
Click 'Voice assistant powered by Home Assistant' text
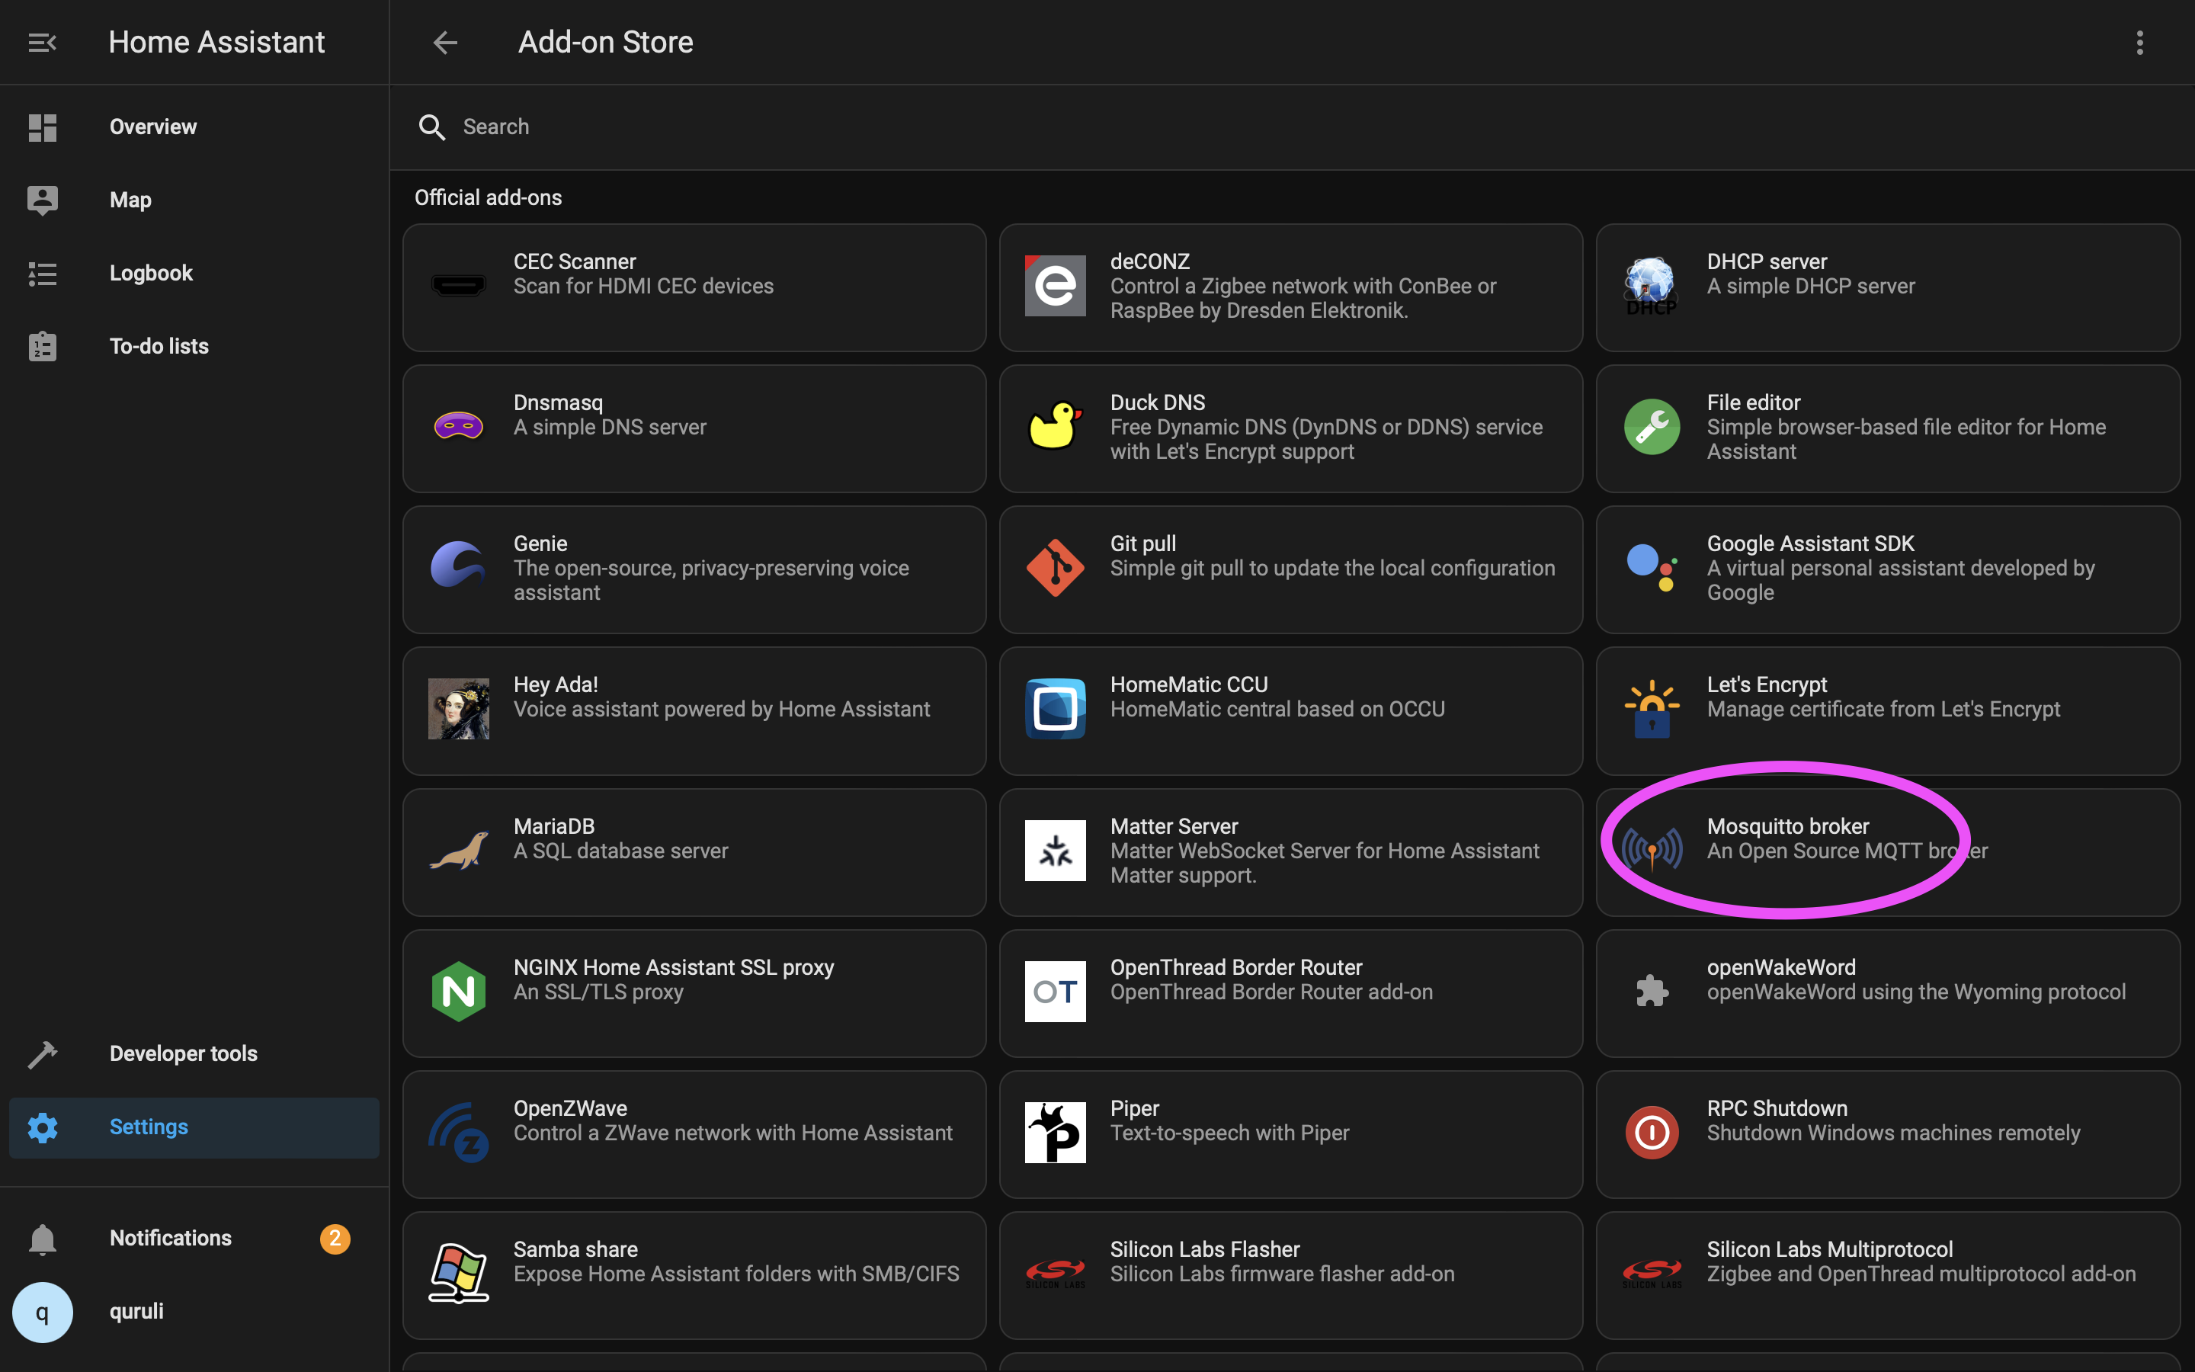[x=722, y=710]
